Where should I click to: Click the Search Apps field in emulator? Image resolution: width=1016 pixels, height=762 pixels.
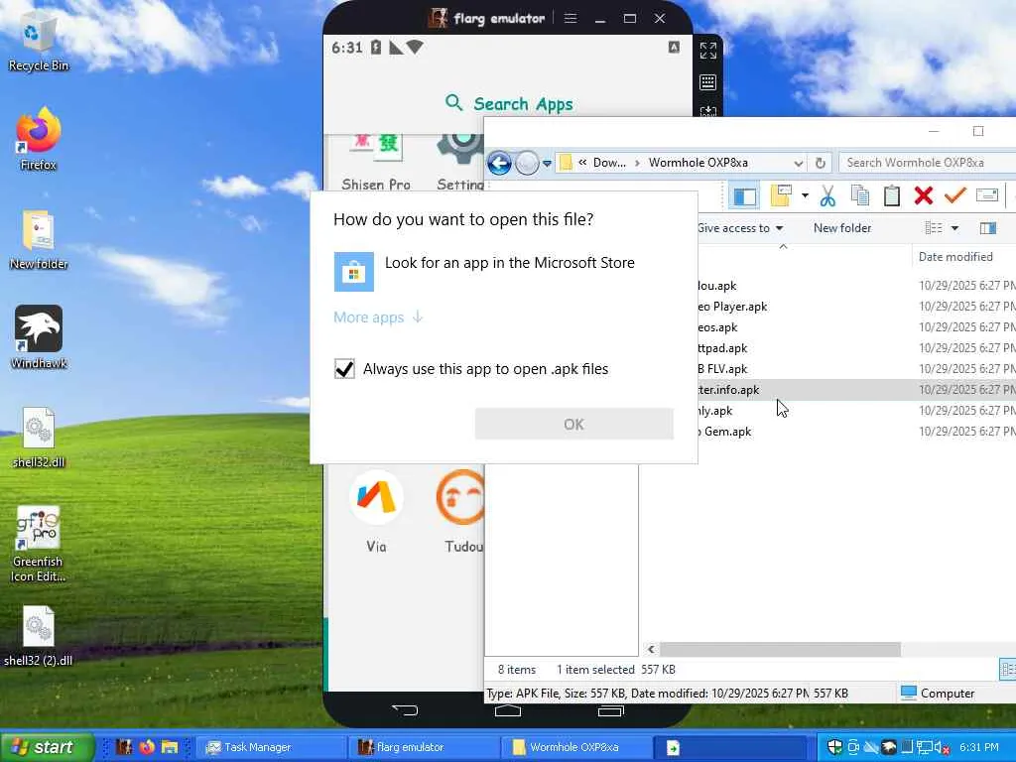tap(509, 103)
